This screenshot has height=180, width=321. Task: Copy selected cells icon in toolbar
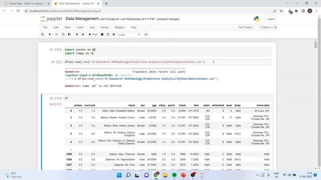(63, 34)
